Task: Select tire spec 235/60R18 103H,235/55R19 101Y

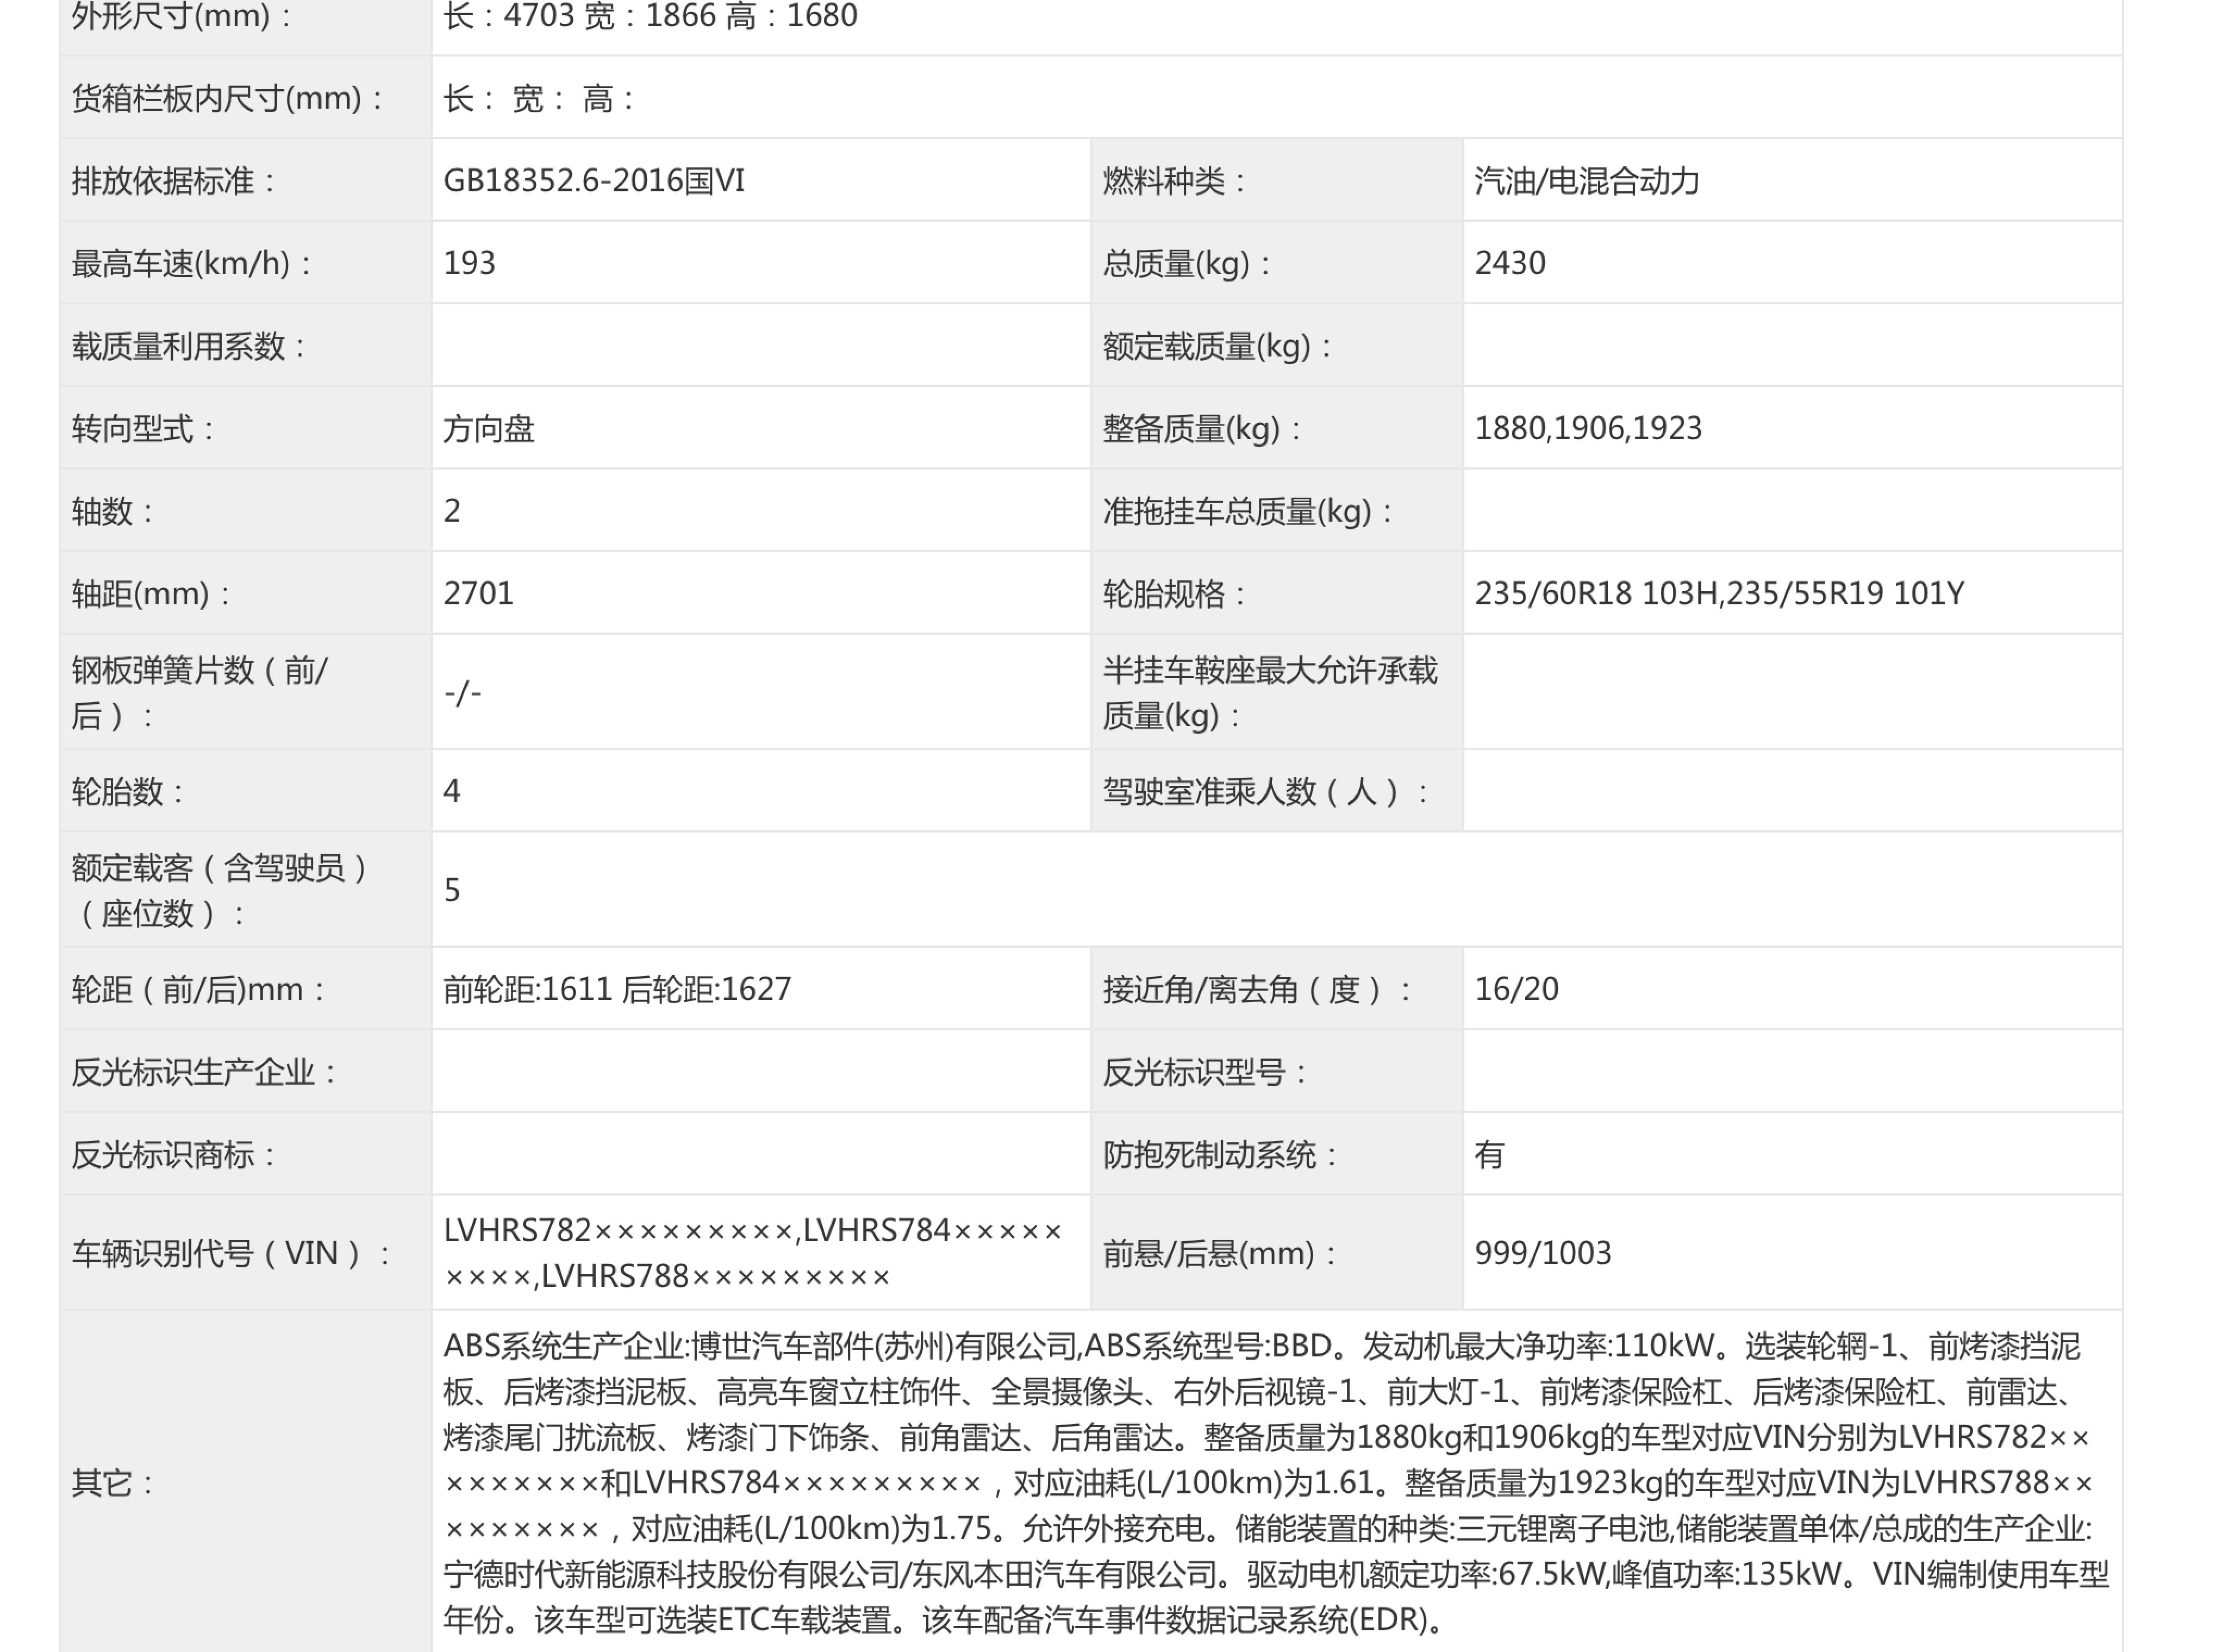Action: pos(1719,594)
